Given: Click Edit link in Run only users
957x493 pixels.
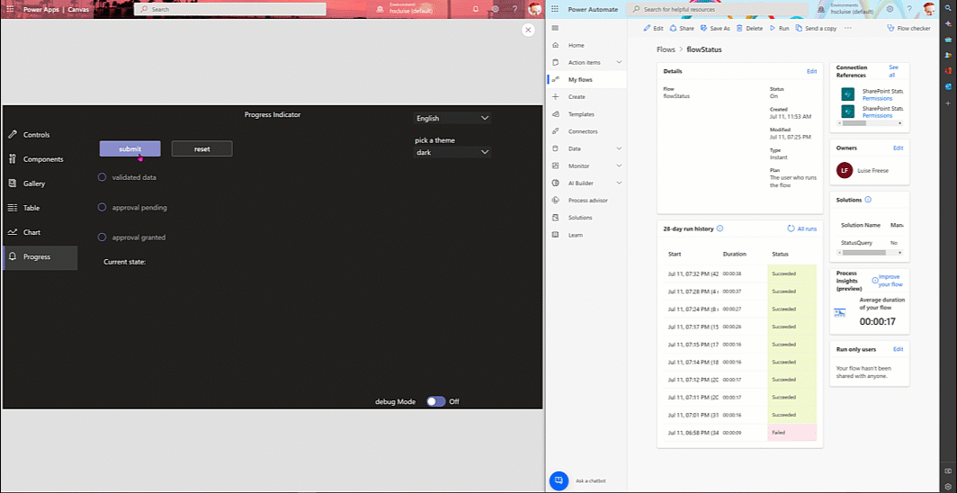Looking at the screenshot, I should [x=898, y=349].
